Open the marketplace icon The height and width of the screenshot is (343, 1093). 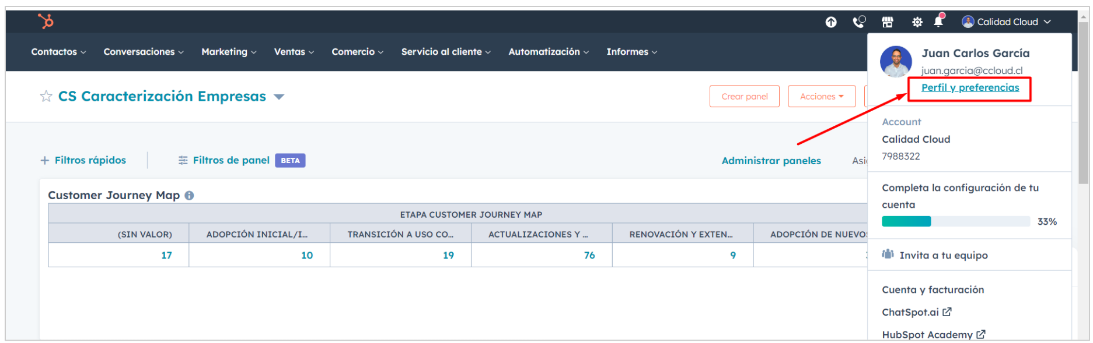888,22
